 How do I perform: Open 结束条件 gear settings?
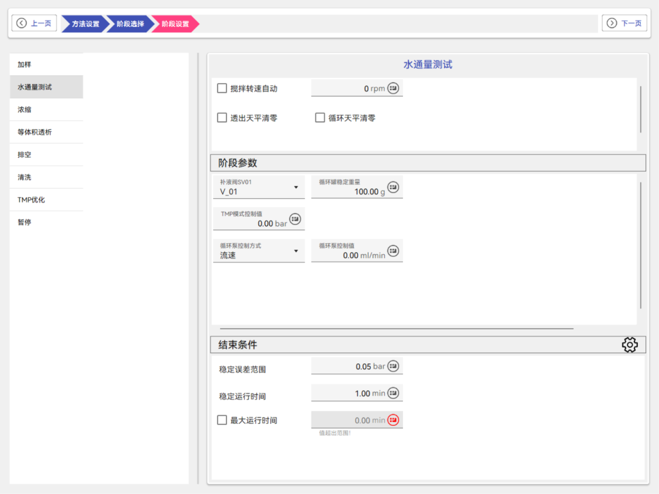[629, 345]
